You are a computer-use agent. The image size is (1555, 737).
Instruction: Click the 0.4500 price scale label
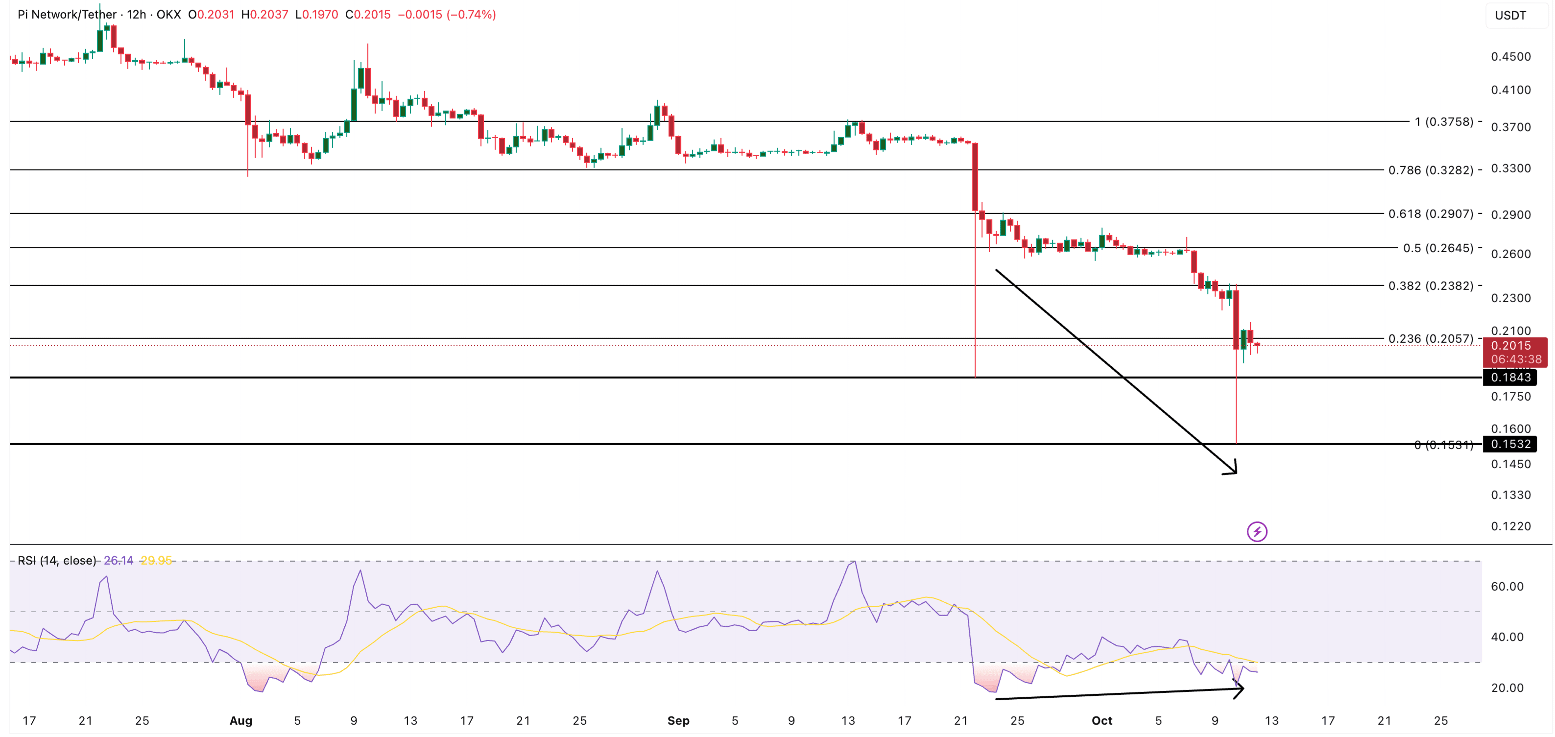pos(1510,57)
